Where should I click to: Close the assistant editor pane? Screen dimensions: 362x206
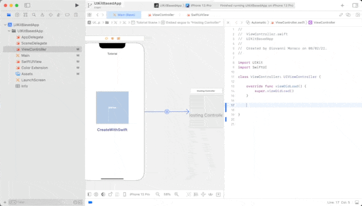pos(228,22)
